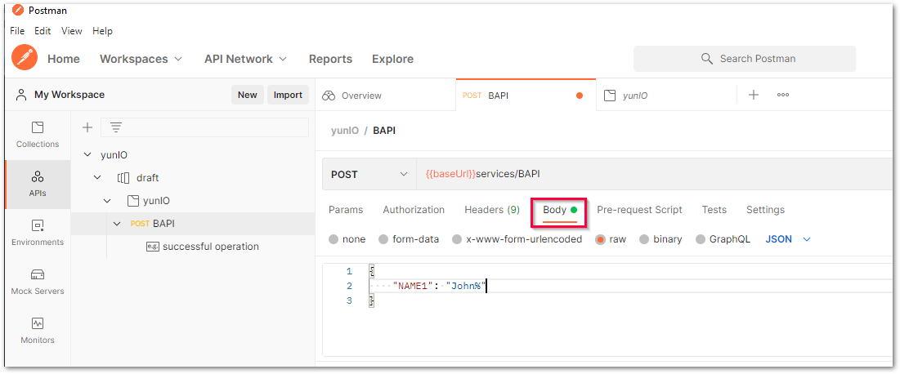This screenshot has height=374, width=900.
Task: Click the filter icon in the sidebar search
Action: click(116, 127)
